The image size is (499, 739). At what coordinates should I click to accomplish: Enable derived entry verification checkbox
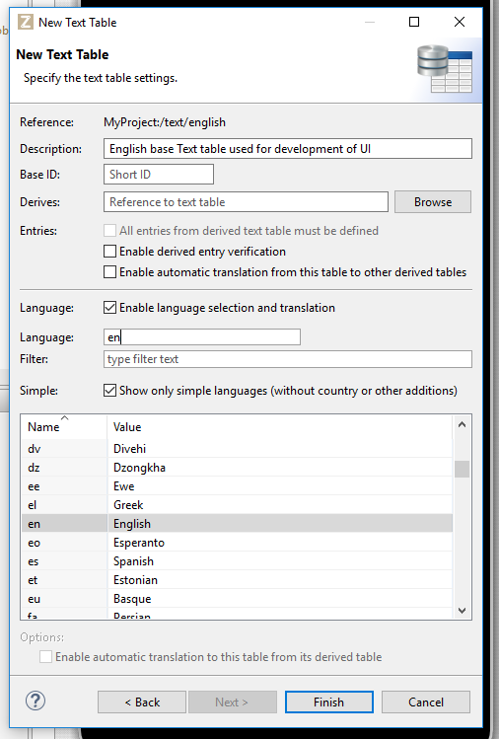pyautogui.click(x=109, y=252)
